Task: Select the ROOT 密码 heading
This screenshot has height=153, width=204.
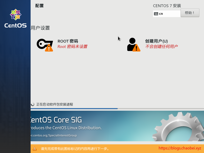Action: tap(68, 41)
